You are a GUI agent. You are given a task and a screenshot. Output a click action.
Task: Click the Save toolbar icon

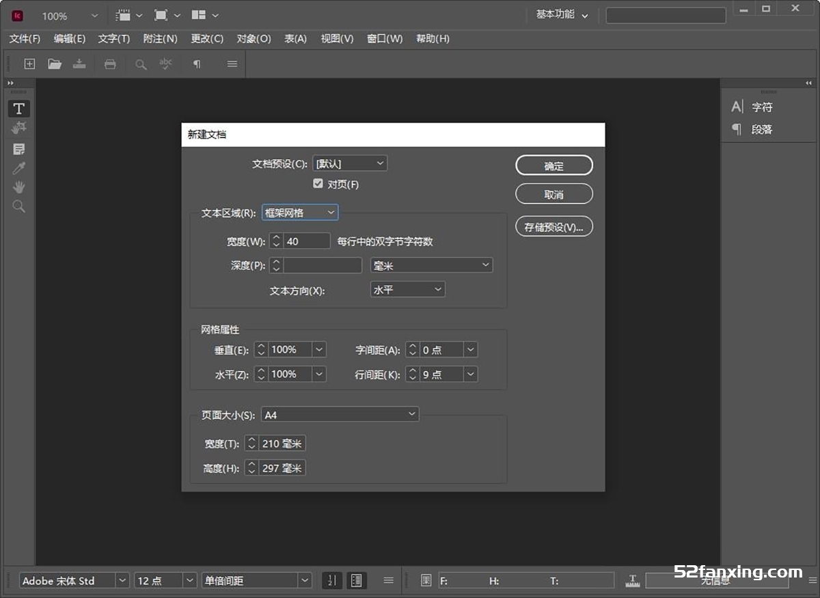pos(79,64)
